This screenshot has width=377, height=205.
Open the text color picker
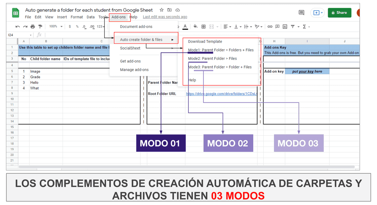tap(185, 27)
